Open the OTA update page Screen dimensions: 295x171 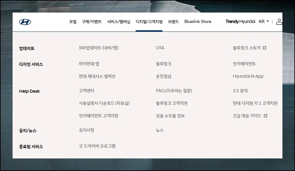tap(160, 48)
